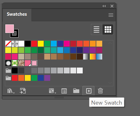Select the cyan swatch in first row
This screenshot has width=140, height=116.
(54, 44)
